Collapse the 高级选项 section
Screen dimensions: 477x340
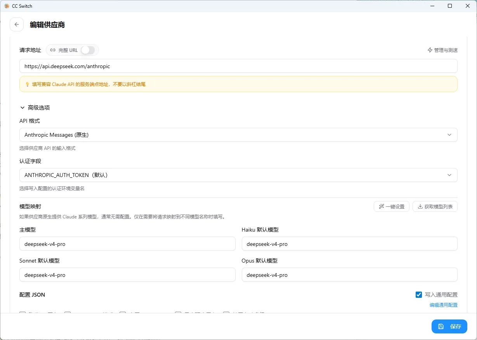[x=35, y=108]
